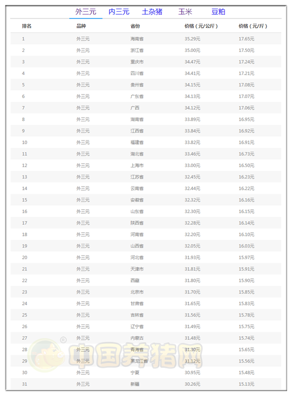Select the 新疆 province cell
Viewport: 292px width, 396px height.
tap(135, 384)
